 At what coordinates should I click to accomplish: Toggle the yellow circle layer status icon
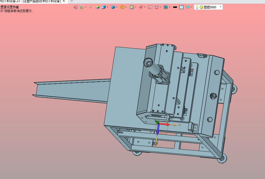(201, 7)
